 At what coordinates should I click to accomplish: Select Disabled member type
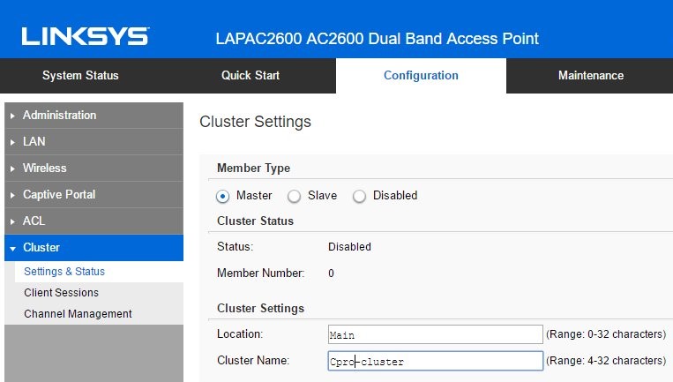point(359,197)
